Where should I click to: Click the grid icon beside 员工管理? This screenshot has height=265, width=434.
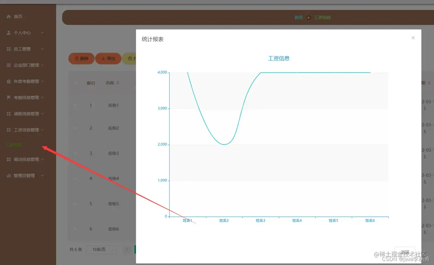(9, 49)
